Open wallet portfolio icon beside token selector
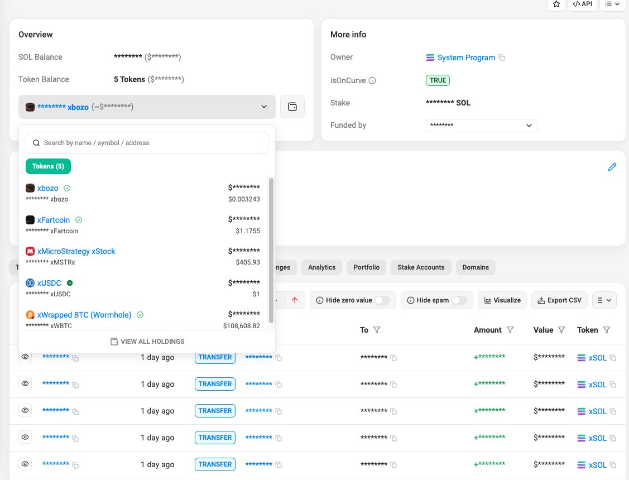The height and width of the screenshot is (480, 629). coord(292,107)
